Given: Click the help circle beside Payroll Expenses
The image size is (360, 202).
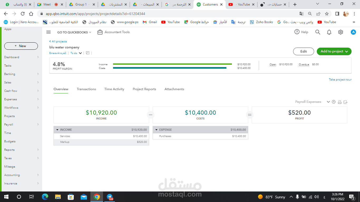Looking at the screenshot, I should tap(334, 102).
